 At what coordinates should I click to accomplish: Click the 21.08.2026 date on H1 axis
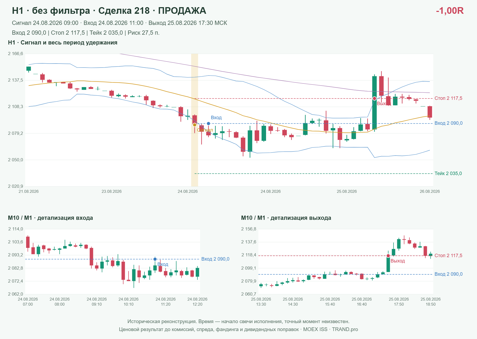29,191
